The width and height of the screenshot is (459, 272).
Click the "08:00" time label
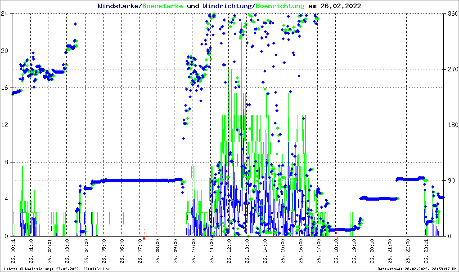point(158,246)
